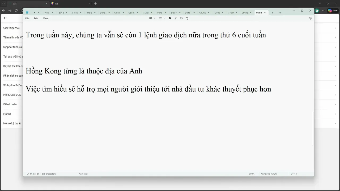The image size is (340, 191).
Task: Open browser tab search dropdown
Action: point(3,4)
